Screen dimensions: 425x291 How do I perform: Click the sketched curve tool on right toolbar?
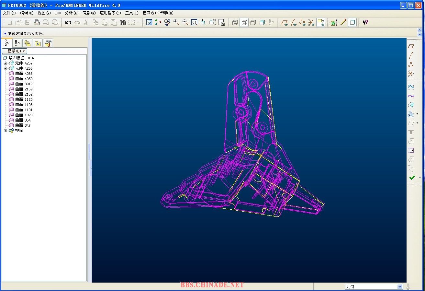[411, 87]
